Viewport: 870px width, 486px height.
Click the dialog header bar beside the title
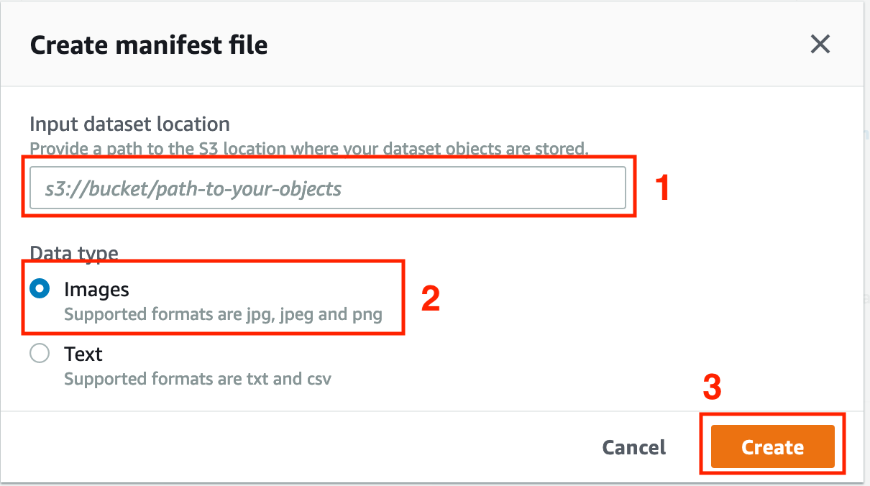[539, 45]
